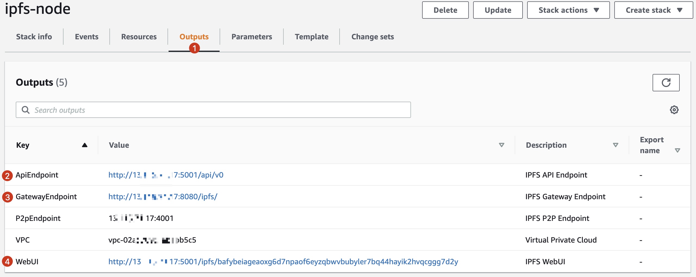This screenshot has width=696, height=277.
Task: Sort by Key column ascending arrow
Action: pos(85,145)
